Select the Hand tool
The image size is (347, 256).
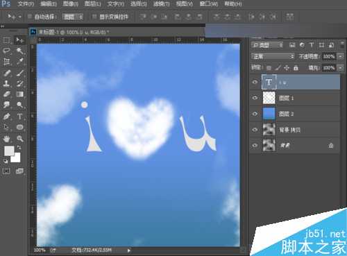(7, 139)
